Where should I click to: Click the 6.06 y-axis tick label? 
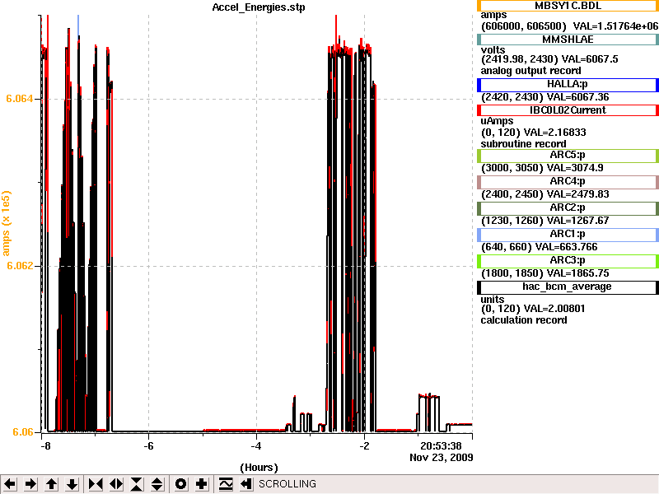[23, 432]
